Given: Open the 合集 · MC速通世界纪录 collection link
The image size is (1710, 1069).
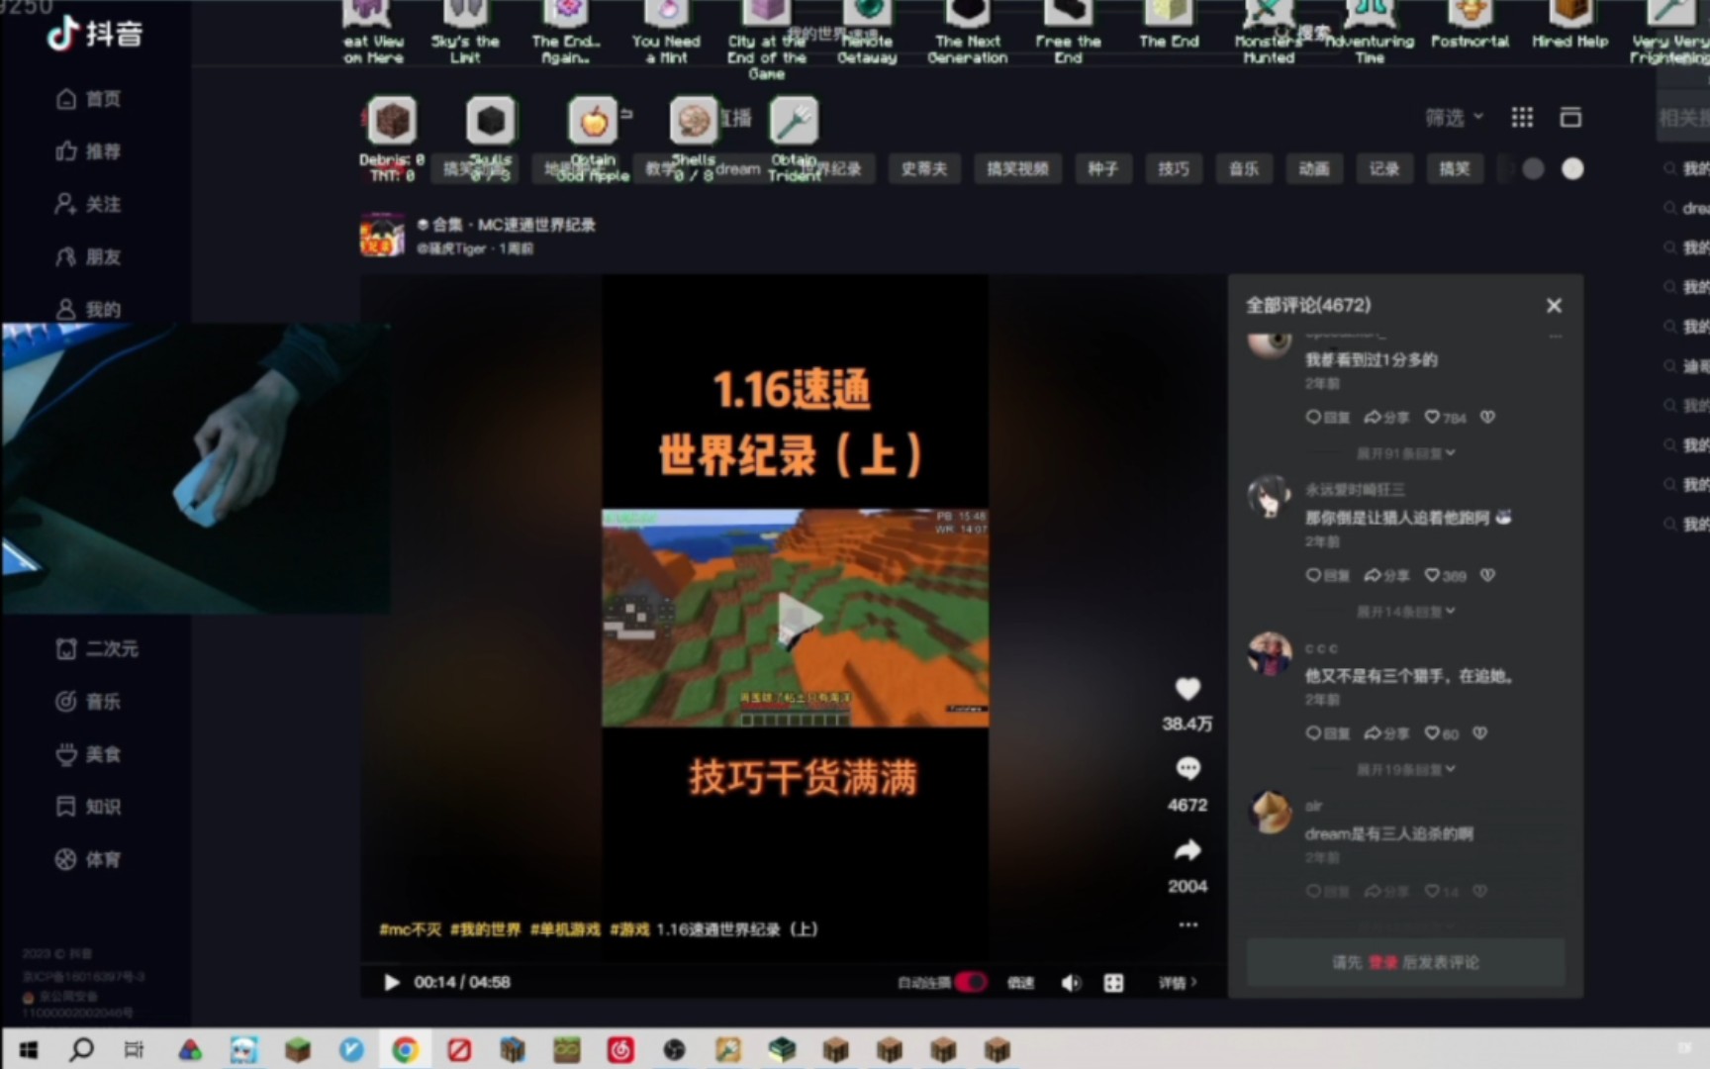Looking at the screenshot, I should (x=507, y=225).
